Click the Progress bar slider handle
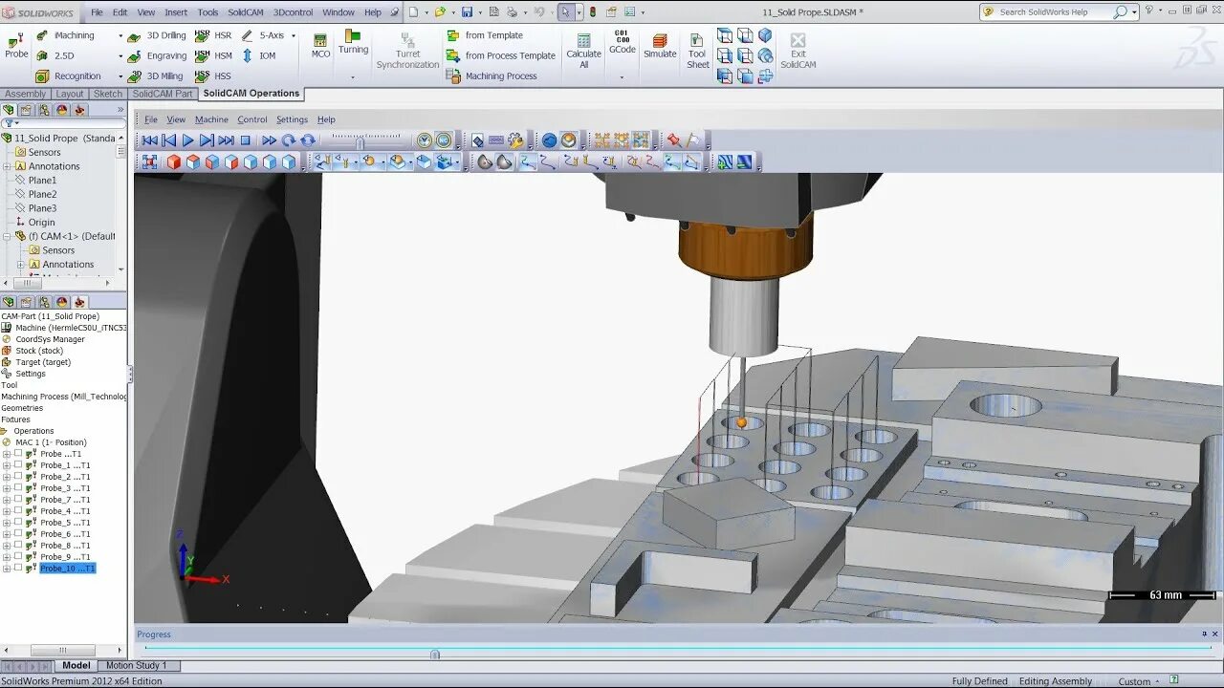 (x=435, y=655)
